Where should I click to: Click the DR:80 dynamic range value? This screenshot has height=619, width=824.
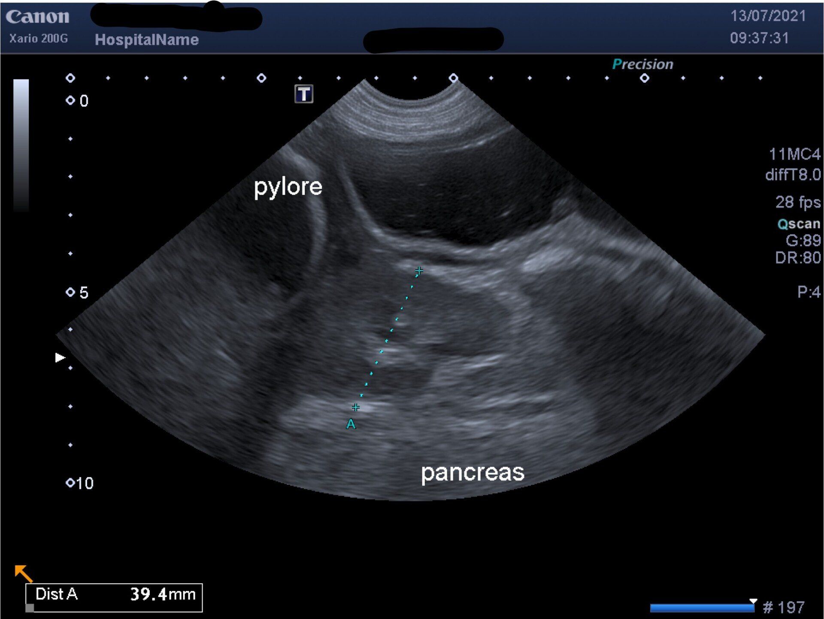797,257
